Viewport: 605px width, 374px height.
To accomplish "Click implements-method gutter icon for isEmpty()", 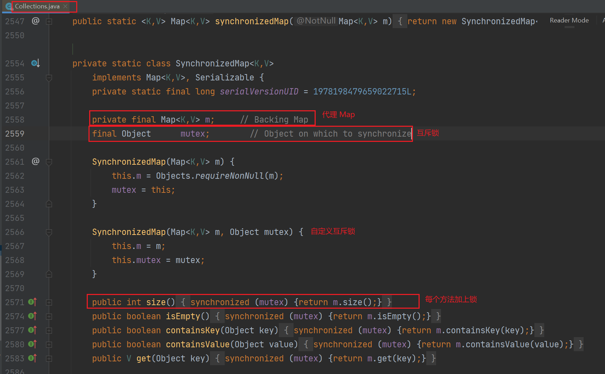I will point(32,316).
